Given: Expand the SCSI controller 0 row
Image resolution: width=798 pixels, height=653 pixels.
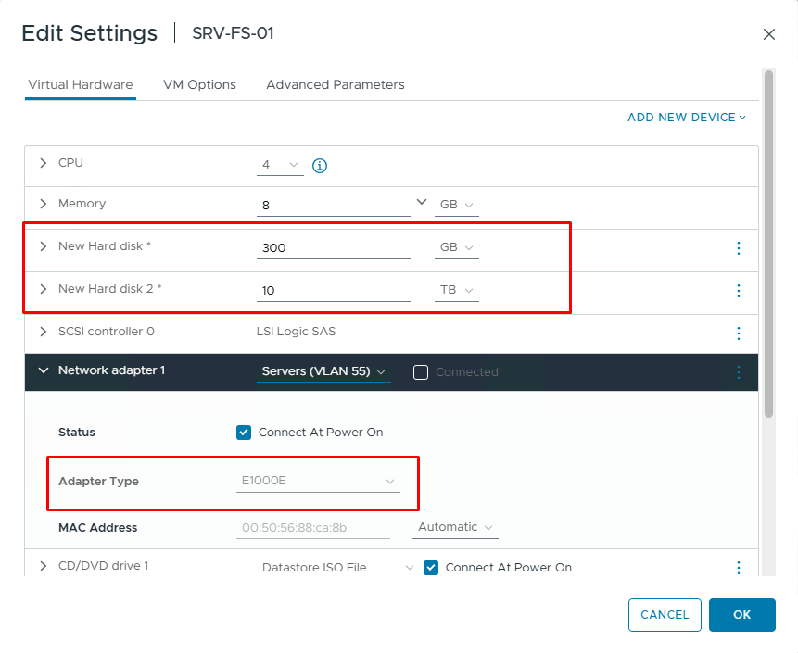Looking at the screenshot, I should point(44,332).
